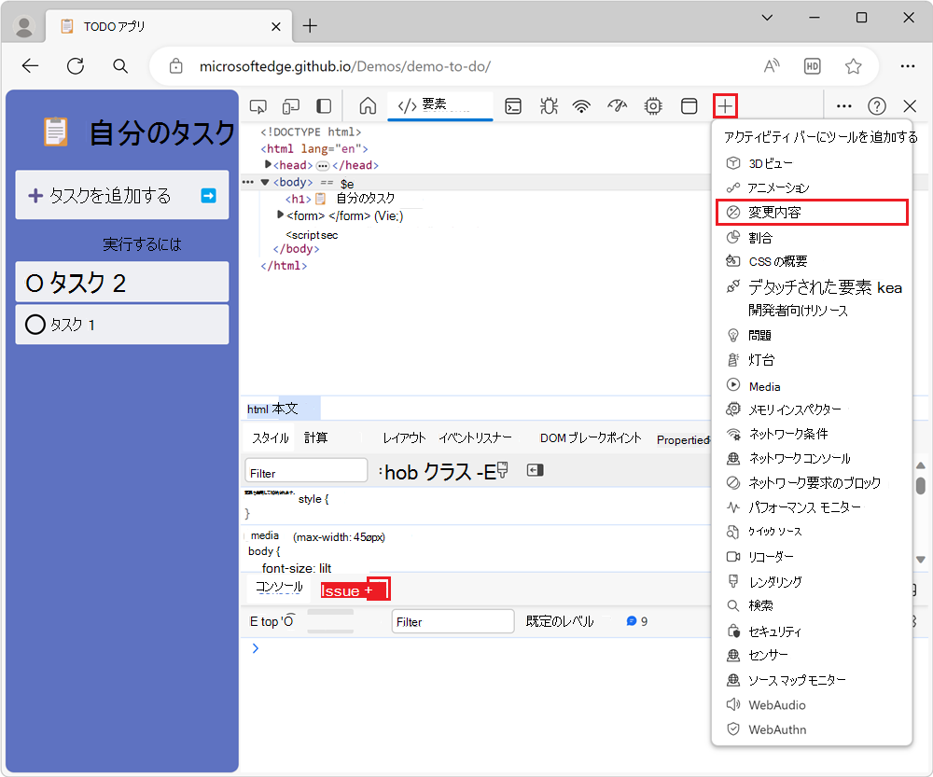
Task: Open the Console drawer terminal icon
Action: [513, 105]
